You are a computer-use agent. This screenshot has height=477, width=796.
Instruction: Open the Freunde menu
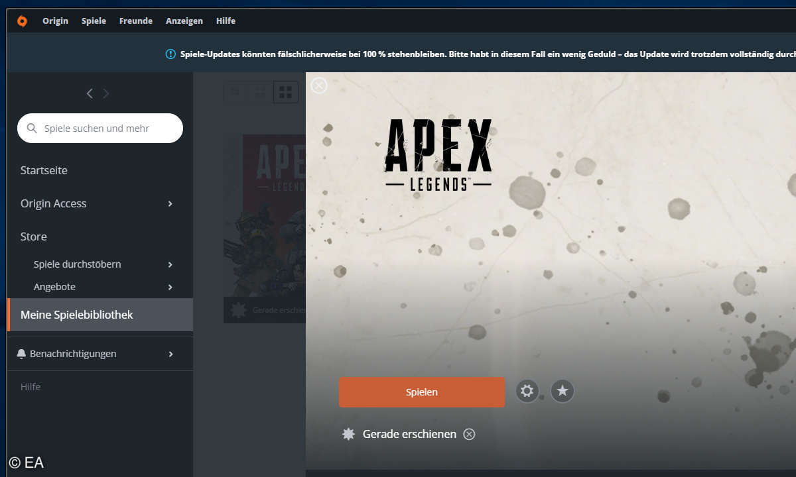tap(136, 21)
